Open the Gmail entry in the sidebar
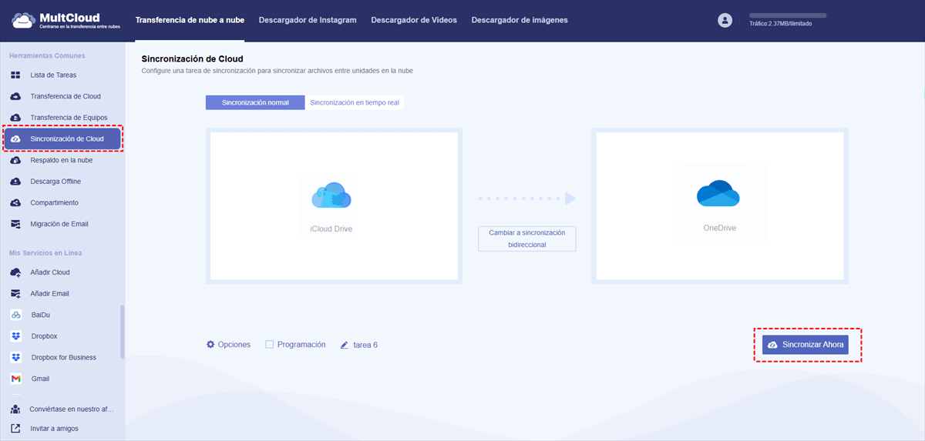925x441 pixels. click(x=41, y=379)
